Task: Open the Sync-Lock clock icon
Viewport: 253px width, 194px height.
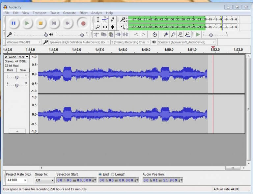Action: tap(155, 35)
